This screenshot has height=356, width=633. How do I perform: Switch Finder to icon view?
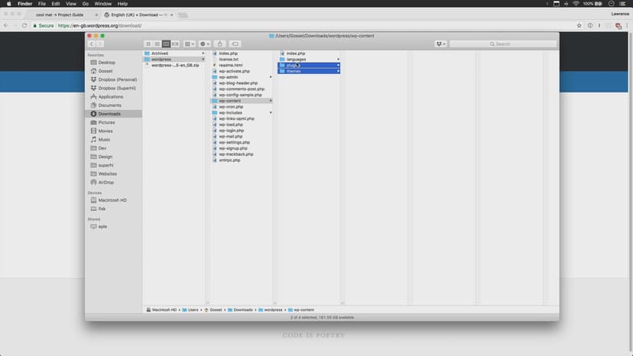(148, 44)
